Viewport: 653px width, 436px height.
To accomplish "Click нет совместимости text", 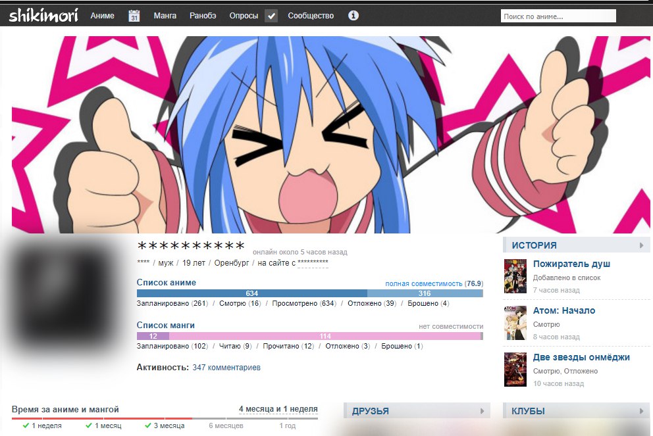I will click(x=451, y=327).
